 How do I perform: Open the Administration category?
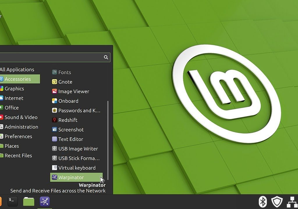point(20,127)
